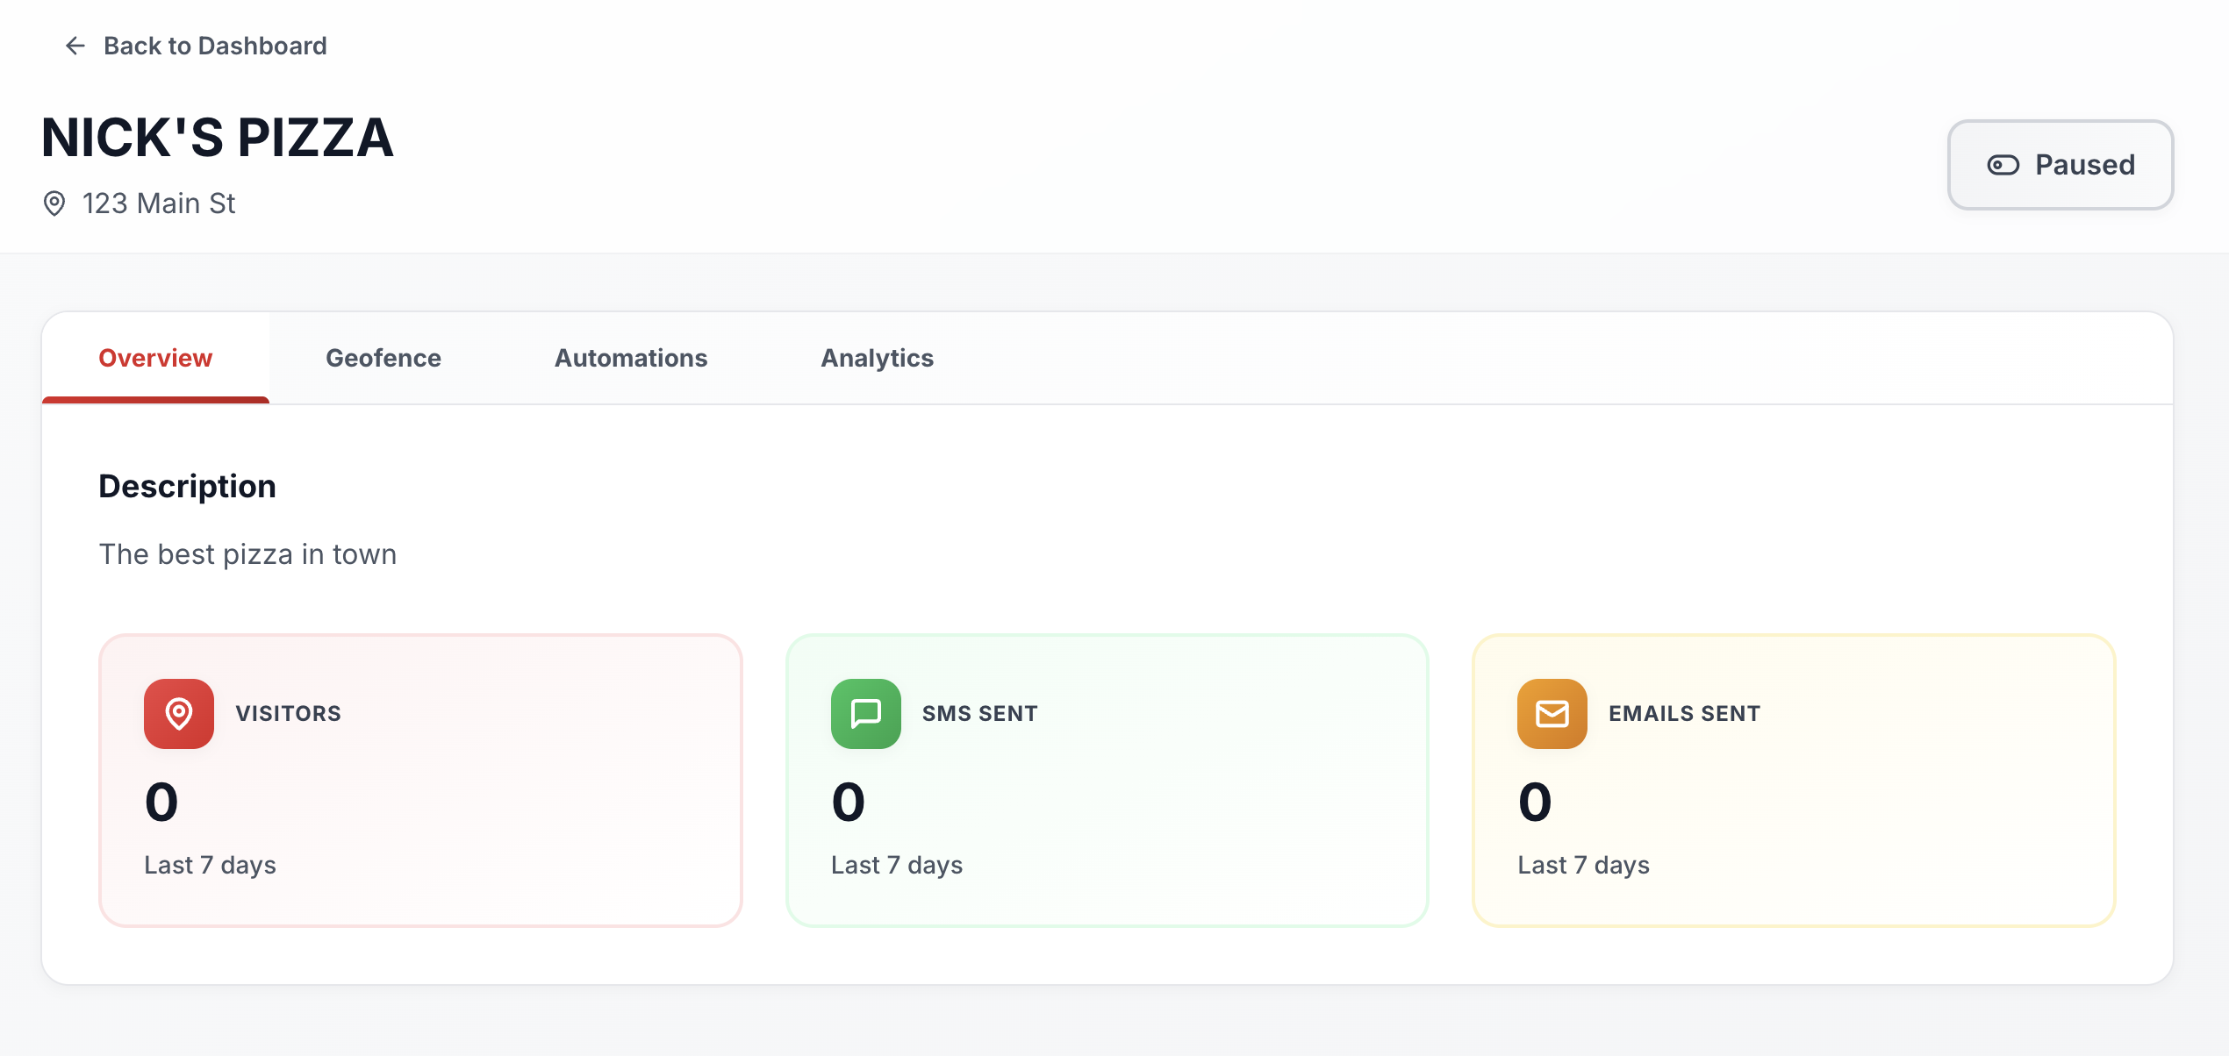Click the Visitors count of zero
The height and width of the screenshot is (1056, 2229).
point(161,802)
